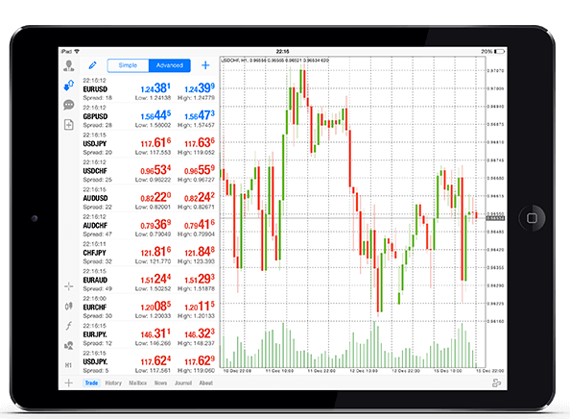Tap the new order document icon
Screen dimensions: 570x419
[x=69, y=125]
